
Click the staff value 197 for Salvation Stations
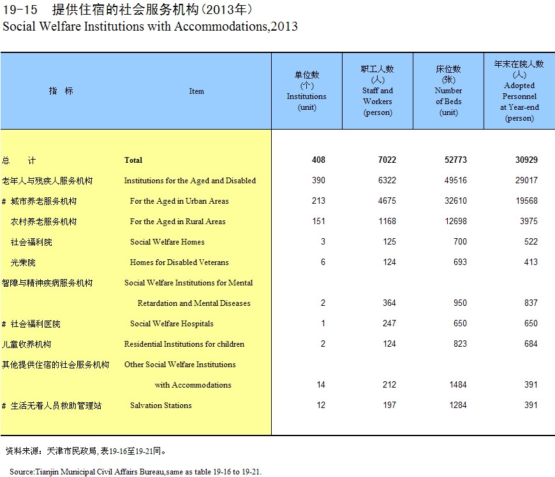pos(389,405)
